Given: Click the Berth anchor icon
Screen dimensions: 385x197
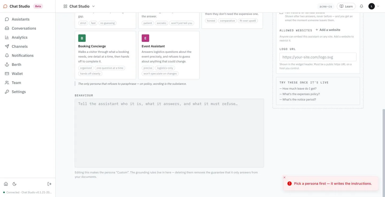Looking at the screenshot, I should click(x=7, y=65).
